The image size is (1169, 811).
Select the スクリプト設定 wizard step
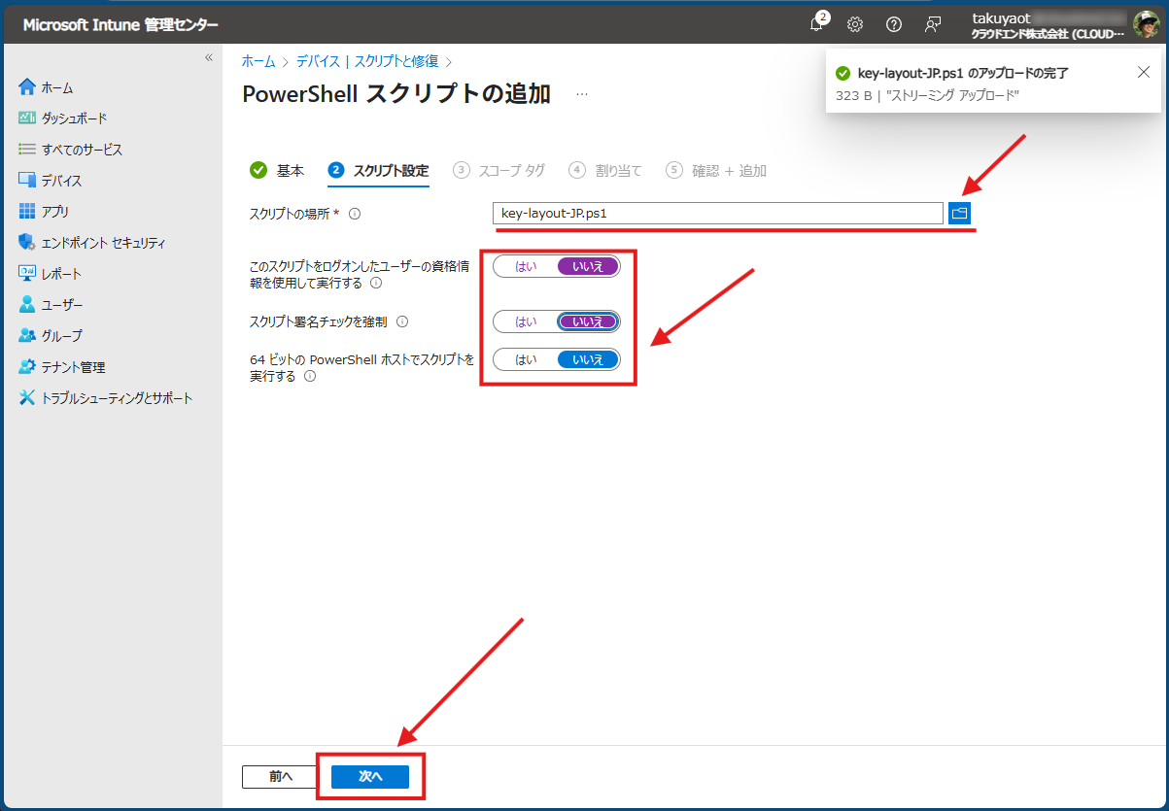coord(379,170)
